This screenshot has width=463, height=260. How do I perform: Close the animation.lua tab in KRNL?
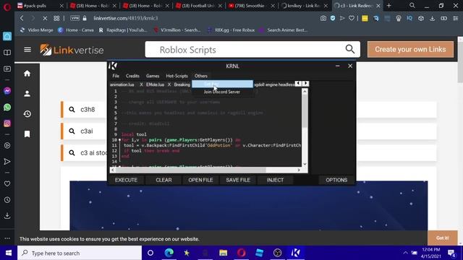coord(141,84)
